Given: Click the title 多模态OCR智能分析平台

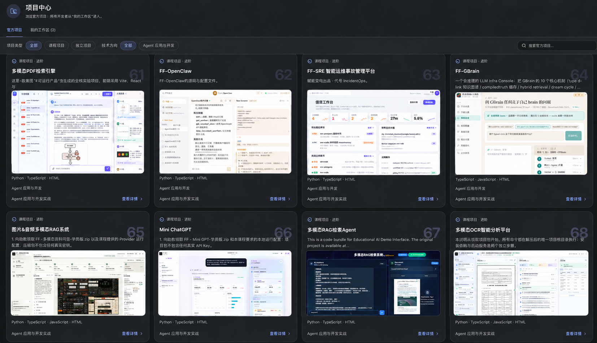Looking at the screenshot, I should (x=483, y=230).
